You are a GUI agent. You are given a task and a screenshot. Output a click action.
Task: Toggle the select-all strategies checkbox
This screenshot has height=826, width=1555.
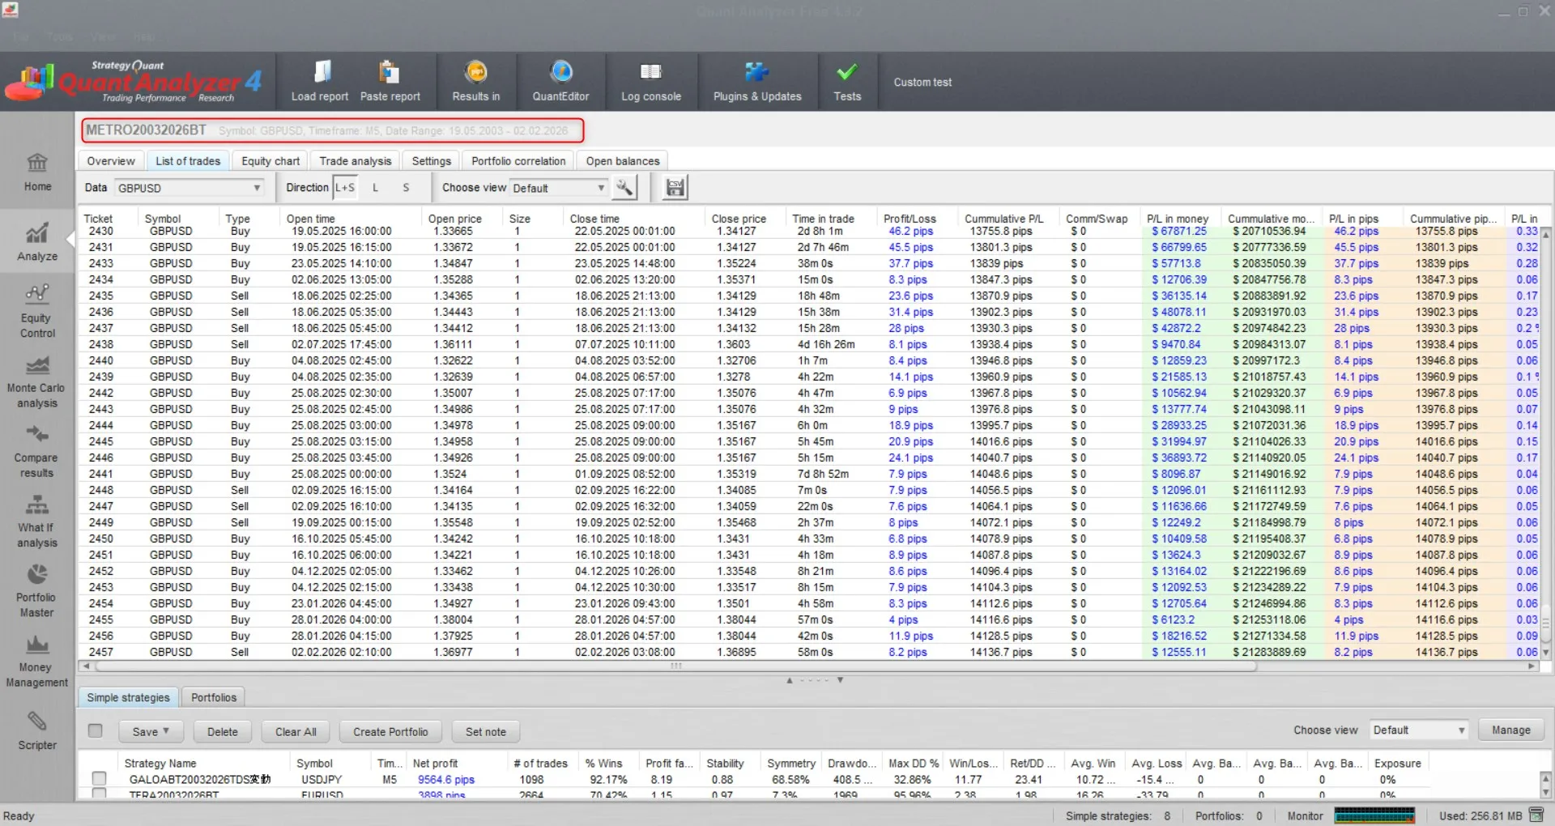coord(96,730)
